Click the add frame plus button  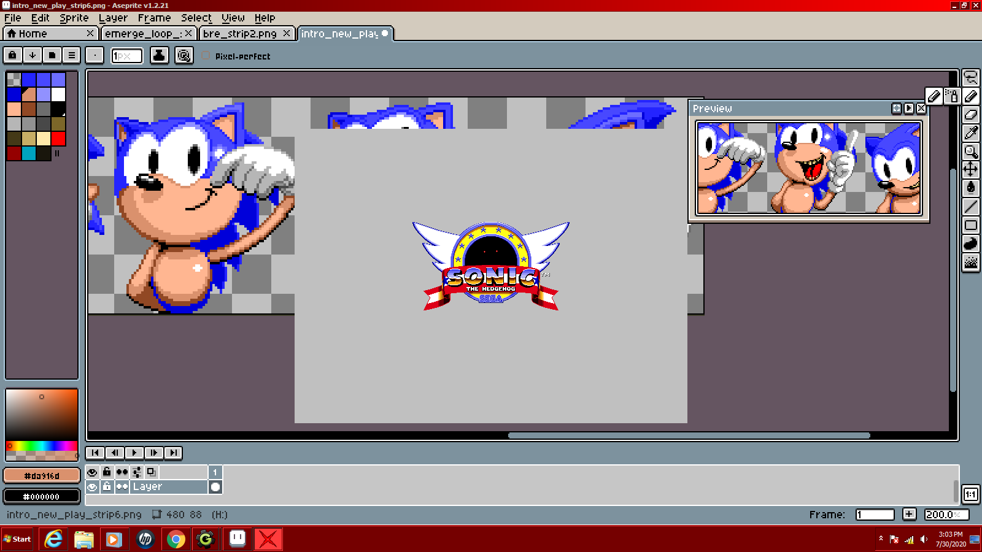click(x=909, y=514)
